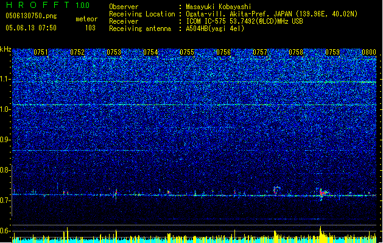Click the 'Observer' field label

(124, 7)
